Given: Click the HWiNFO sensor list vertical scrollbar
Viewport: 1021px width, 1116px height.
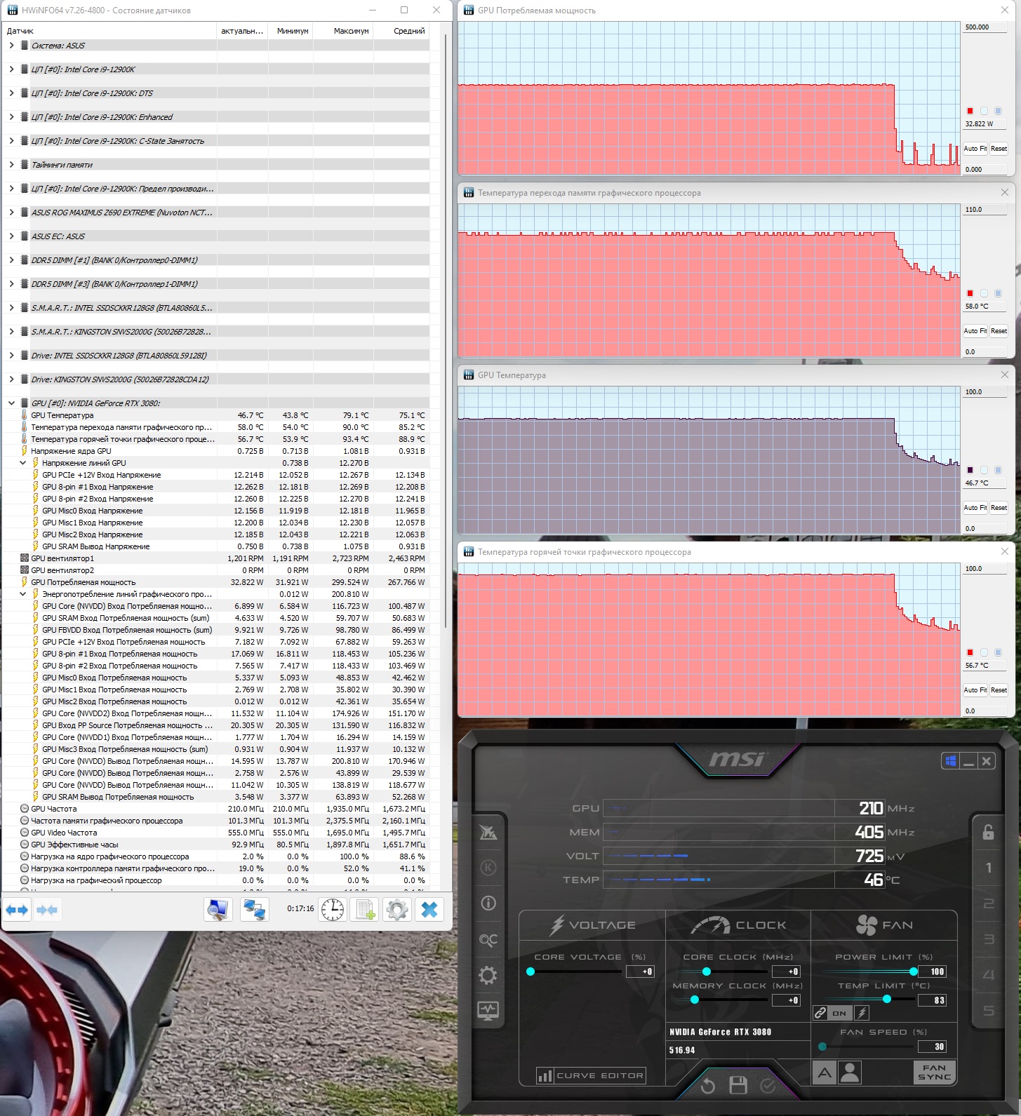Looking at the screenshot, I should pos(445,330).
